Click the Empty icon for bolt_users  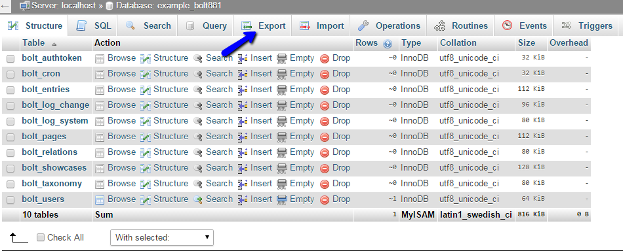point(282,200)
